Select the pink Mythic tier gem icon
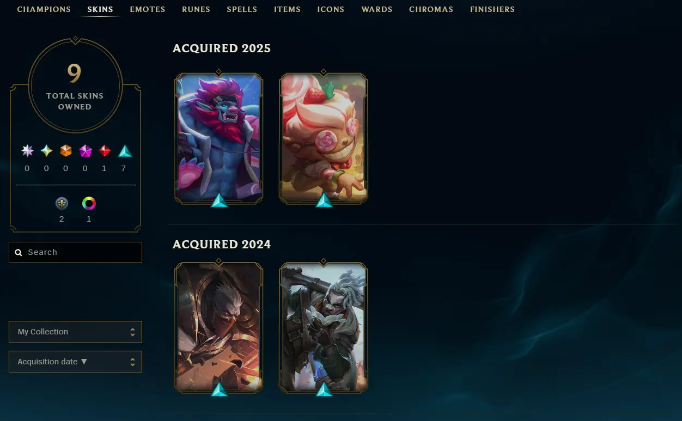 [86, 151]
